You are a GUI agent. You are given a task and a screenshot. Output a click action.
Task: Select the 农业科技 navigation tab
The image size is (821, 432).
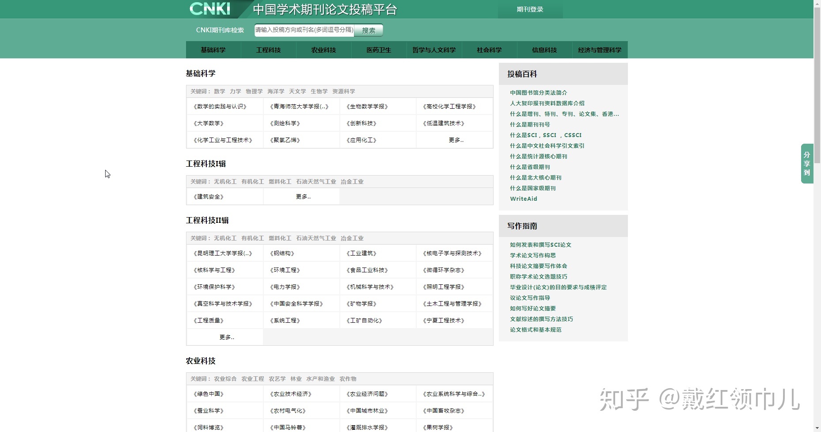[x=323, y=50]
